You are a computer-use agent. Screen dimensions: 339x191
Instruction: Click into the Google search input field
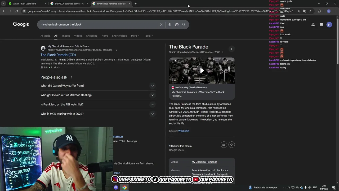click(98, 24)
